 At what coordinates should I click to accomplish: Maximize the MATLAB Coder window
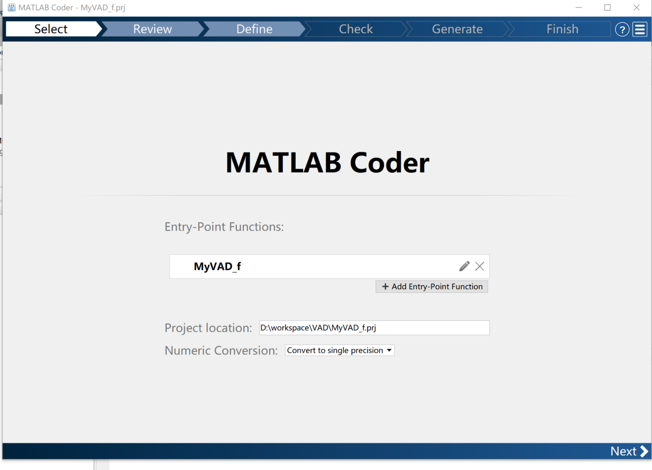pos(608,8)
